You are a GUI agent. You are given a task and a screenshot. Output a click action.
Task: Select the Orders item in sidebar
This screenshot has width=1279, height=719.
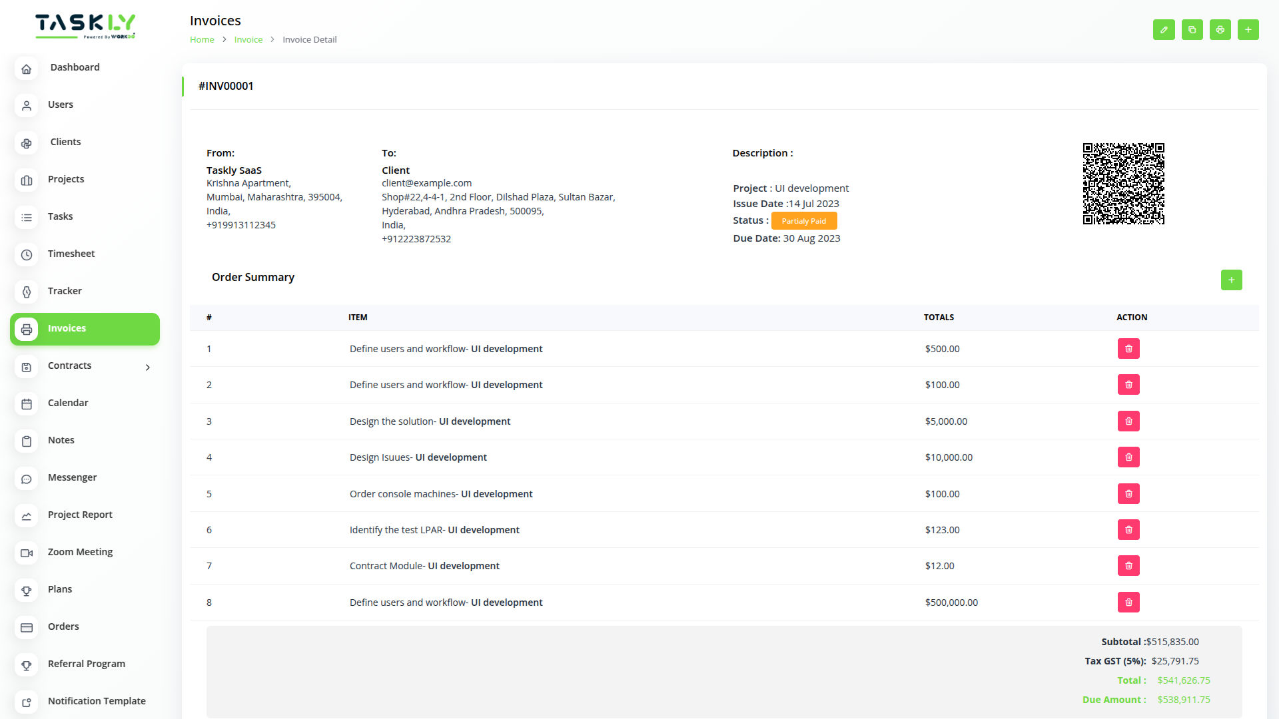(x=63, y=626)
